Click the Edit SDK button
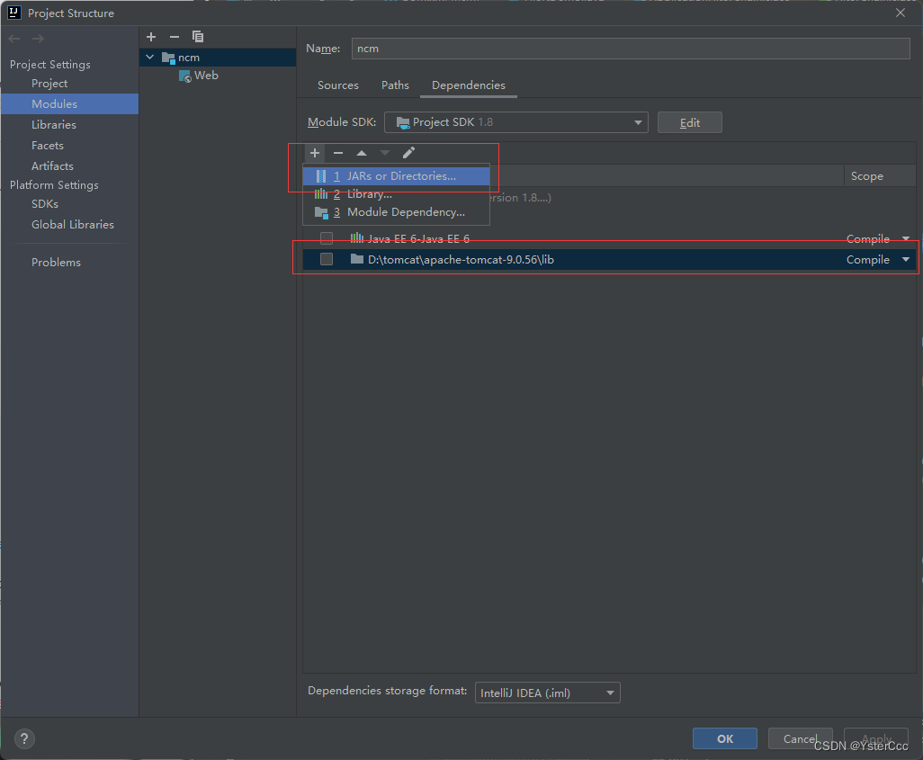This screenshot has height=760, width=923. [690, 122]
